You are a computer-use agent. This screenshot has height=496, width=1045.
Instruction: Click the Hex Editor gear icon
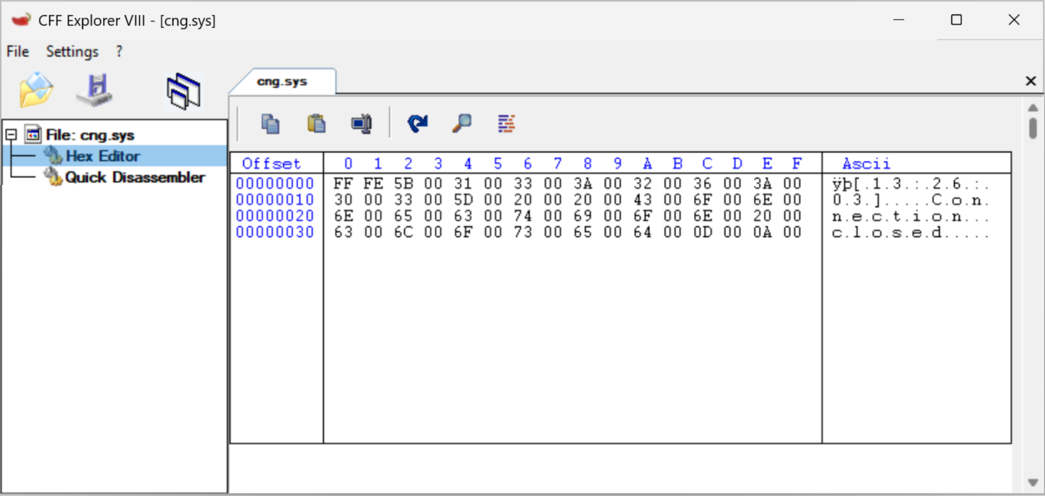click(53, 156)
